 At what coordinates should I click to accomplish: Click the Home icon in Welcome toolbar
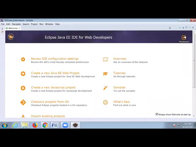pos(170,28)
